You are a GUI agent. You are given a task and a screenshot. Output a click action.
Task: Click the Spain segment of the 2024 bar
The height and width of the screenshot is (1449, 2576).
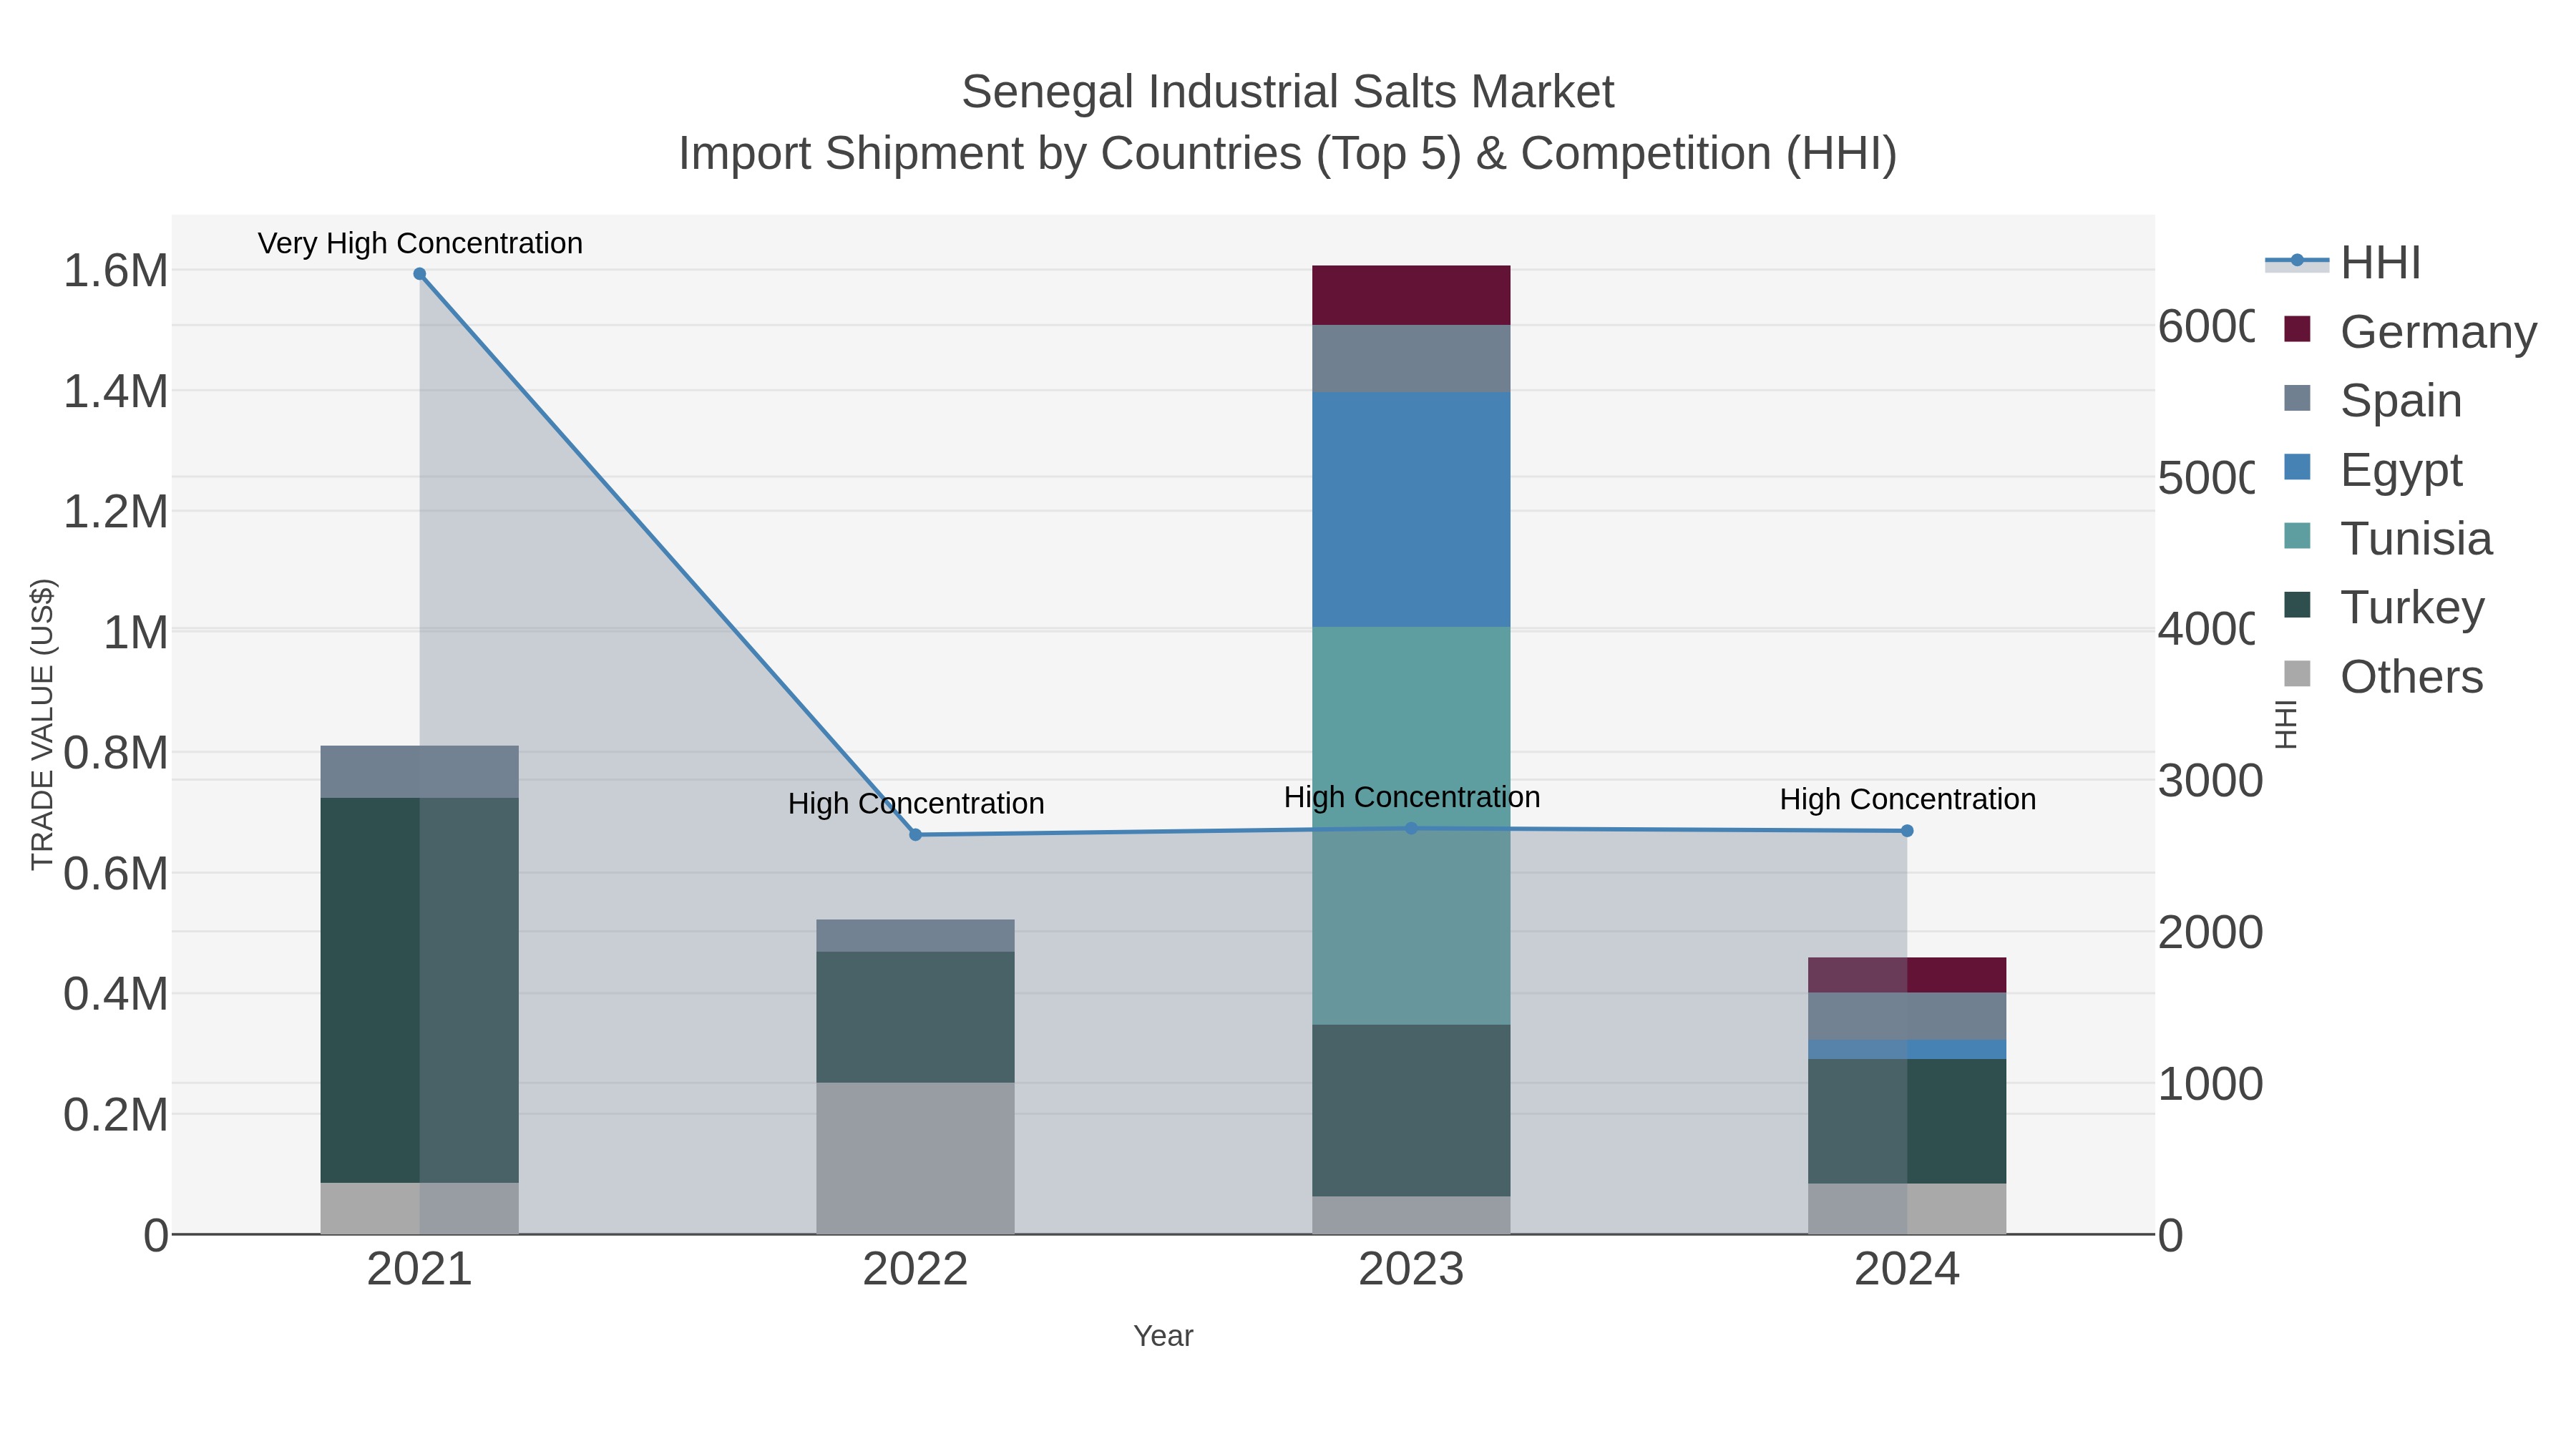tap(1907, 1016)
